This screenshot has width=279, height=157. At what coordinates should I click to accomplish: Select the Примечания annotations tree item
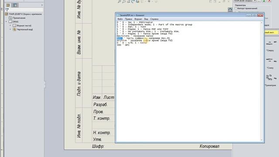coord(19,18)
